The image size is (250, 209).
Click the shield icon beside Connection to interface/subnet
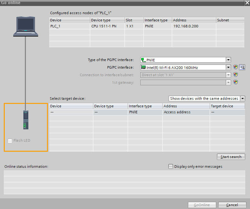tap(235, 75)
